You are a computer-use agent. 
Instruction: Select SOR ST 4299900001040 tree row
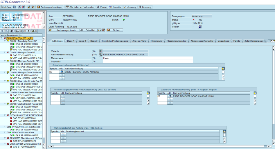tap(24, 75)
